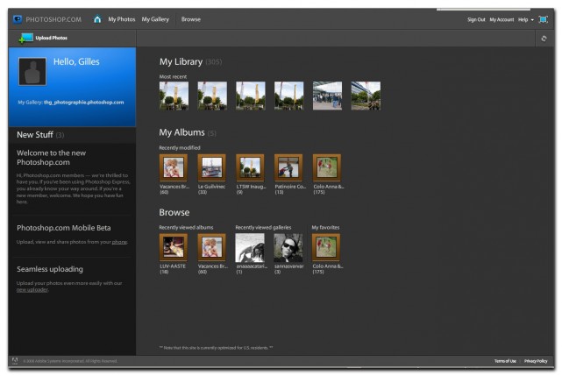562x376 pixels.
Task: Follow the 'phone' link under Mobile Beta
Action: click(119, 242)
